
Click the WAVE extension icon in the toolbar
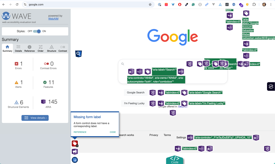coord(234,5)
